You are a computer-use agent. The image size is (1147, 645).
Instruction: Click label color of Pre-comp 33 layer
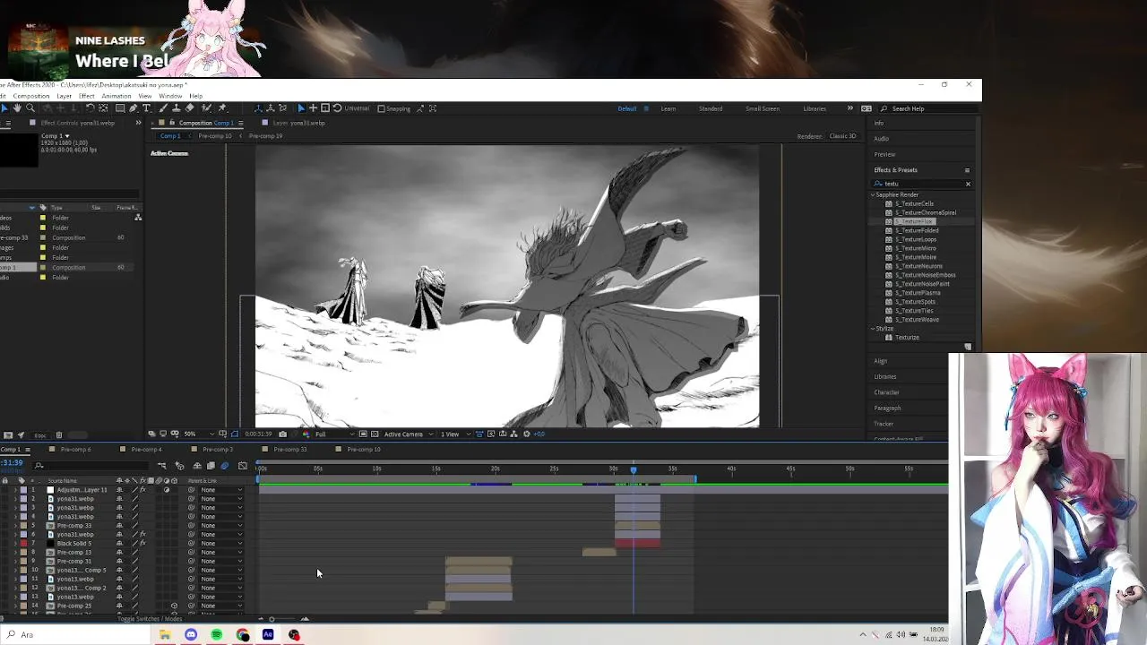23,526
